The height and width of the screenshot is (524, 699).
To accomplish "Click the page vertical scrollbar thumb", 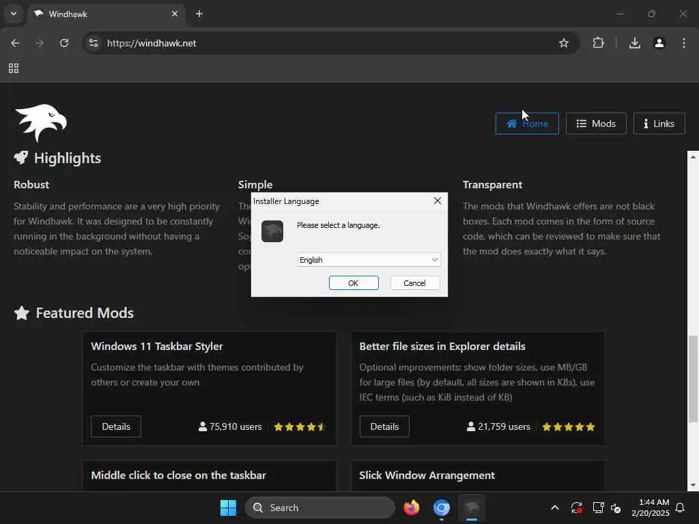I will (693, 379).
